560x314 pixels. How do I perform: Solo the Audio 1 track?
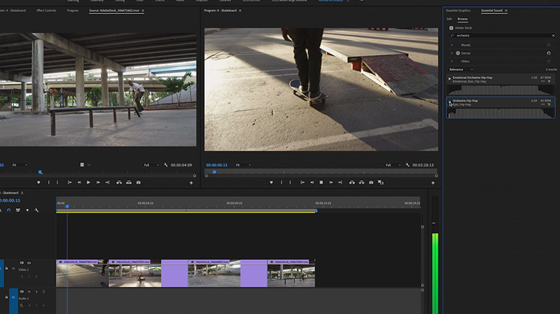(36, 292)
